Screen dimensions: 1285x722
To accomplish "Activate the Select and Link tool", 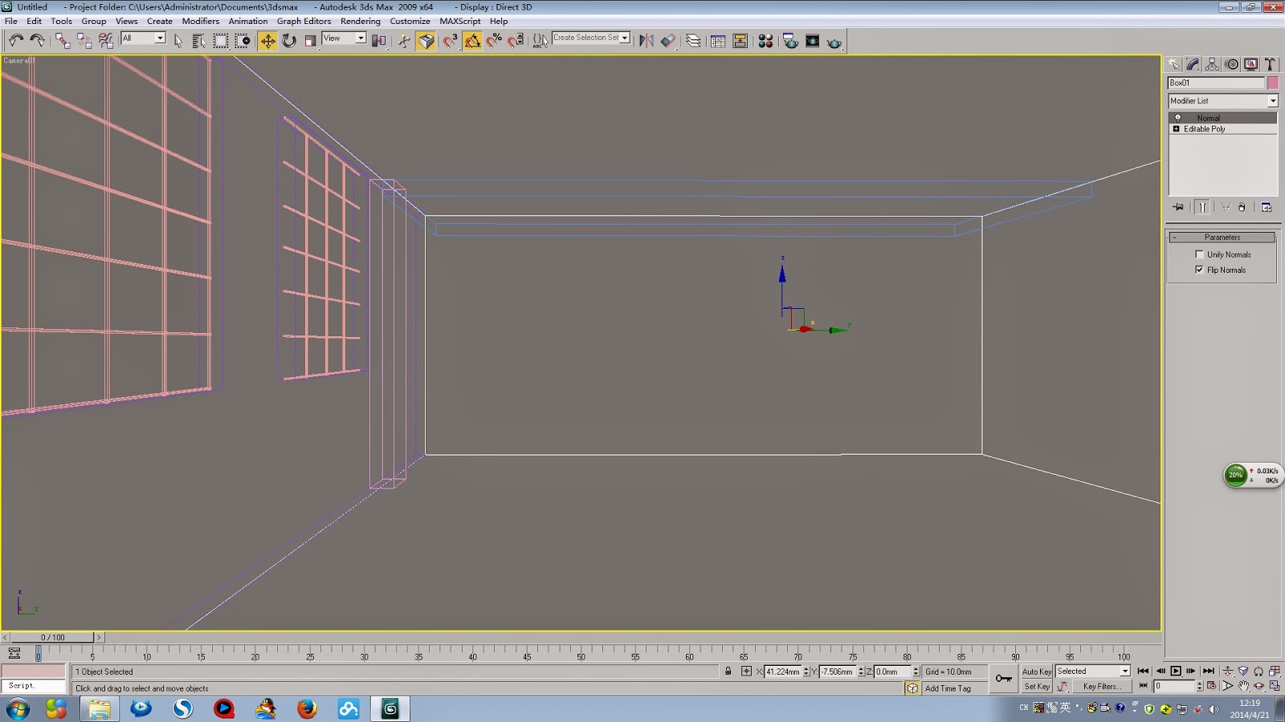I will point(63,41).
